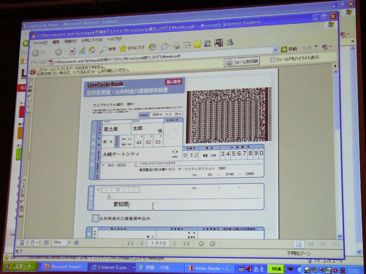Toggle フィールドをハイライト表示 checkbox

click(x=272, y=60)
